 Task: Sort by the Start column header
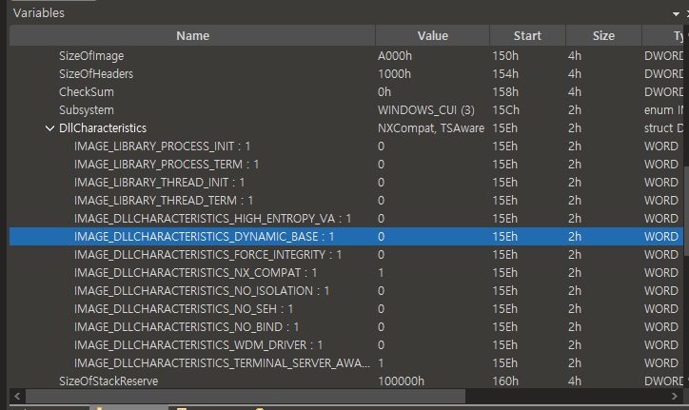point(527,35)
